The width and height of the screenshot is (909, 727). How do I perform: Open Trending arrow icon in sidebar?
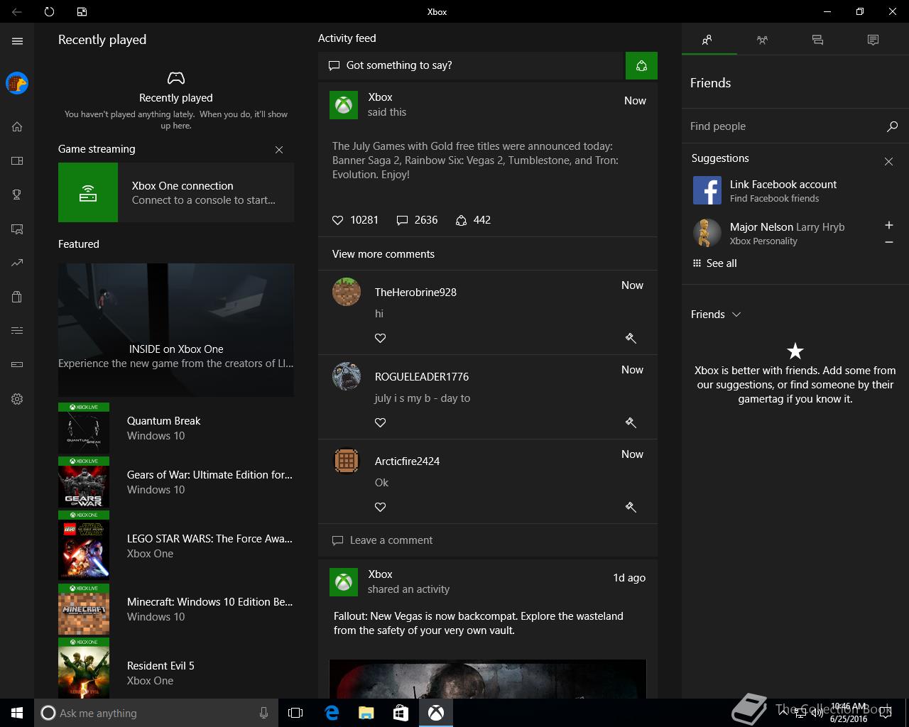point(17,263)
